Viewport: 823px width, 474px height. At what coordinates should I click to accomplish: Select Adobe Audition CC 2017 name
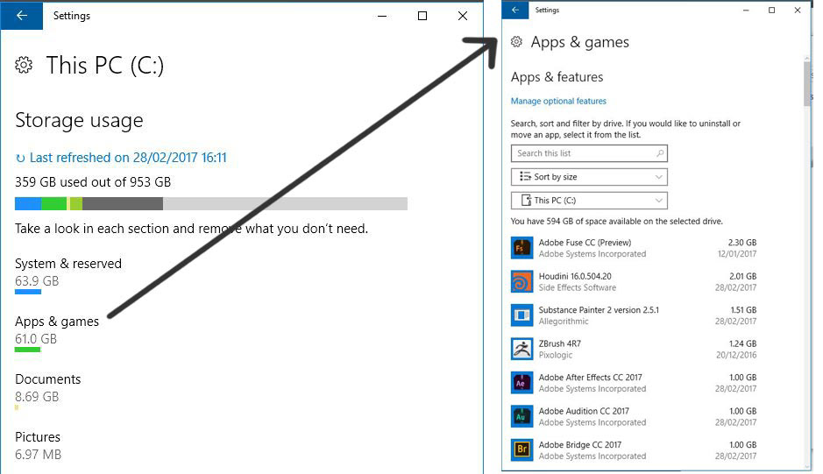(584, 411)
